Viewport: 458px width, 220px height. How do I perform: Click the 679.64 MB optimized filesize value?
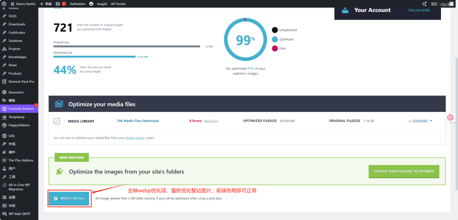click(x=287, y=121)
